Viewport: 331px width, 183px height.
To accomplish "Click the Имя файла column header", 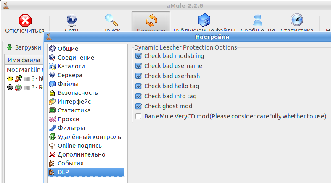I will [x=24, y=60].
